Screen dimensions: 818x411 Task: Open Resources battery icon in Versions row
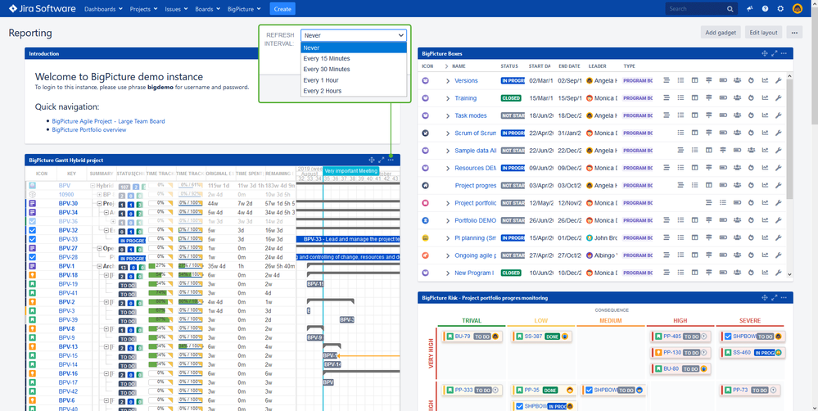coord(723,80)
